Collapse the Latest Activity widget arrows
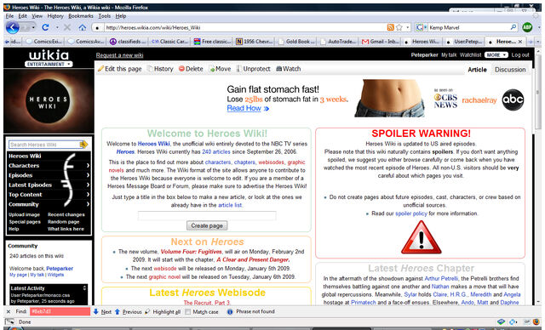This screenshot has width=545, height=330. pyautogui.click(x=84, y=288)
